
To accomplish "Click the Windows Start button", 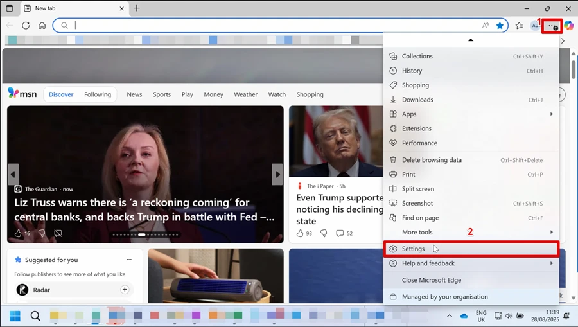I will [x=15, y=315].
